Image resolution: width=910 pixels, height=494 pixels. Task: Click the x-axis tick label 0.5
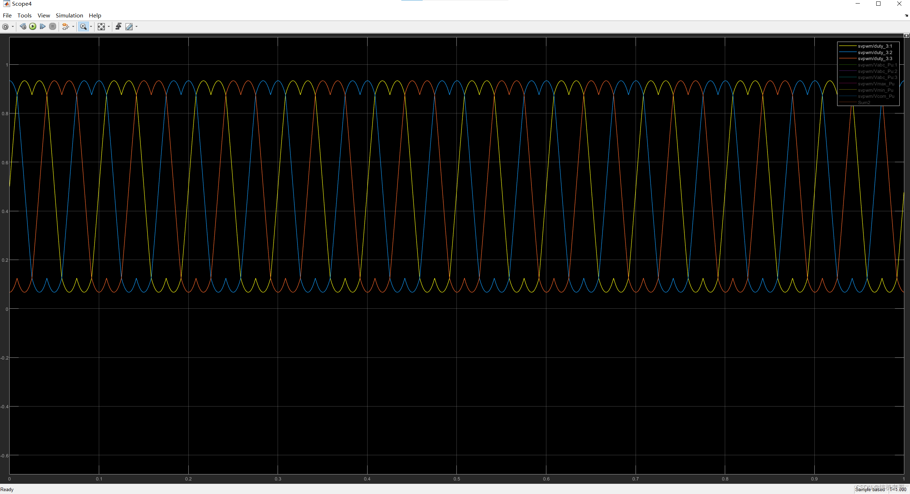(457, 479)
